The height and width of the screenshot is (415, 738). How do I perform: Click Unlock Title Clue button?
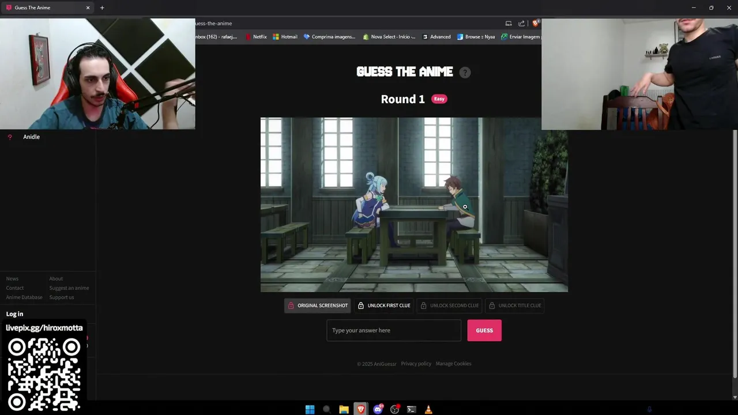tap(514, 305)
